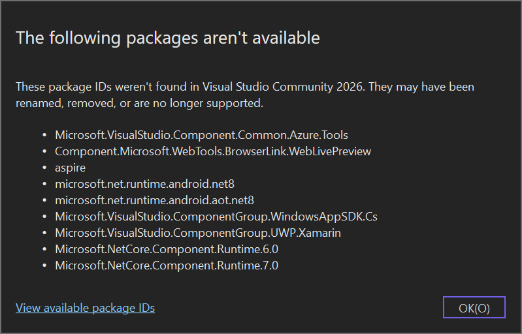Click the OK(O) button
Screen dimensions: 522x334
point(474,308)
